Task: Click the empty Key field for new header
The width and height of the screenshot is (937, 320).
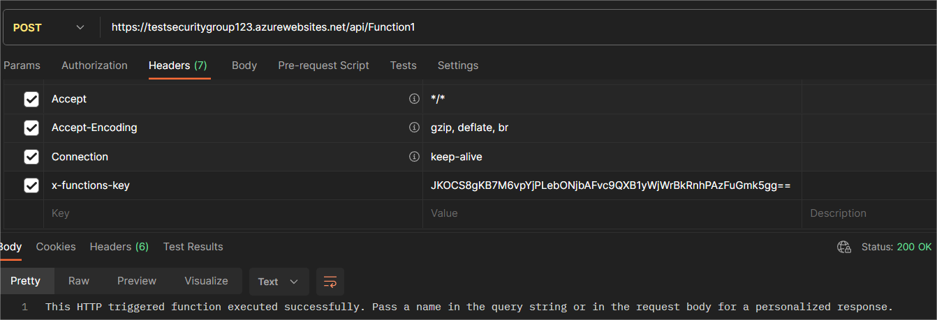Action: pyautogui.click(x=230, y=213)
